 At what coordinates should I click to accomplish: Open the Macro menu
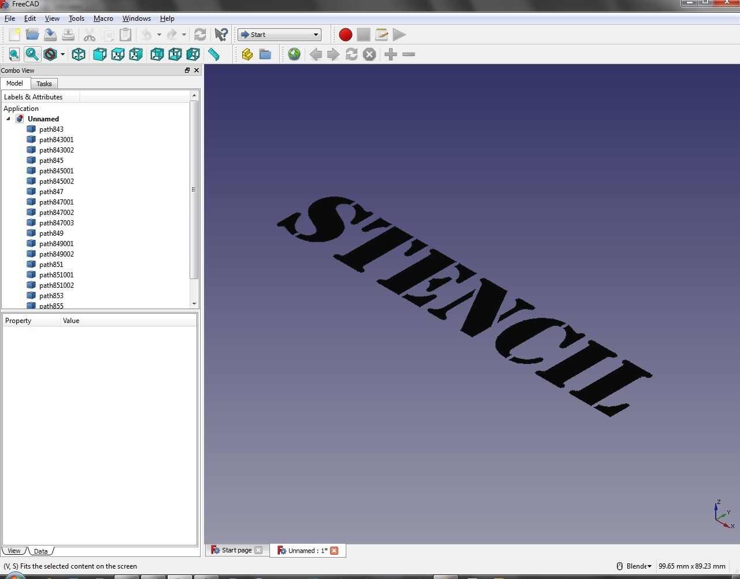[103, 18]
